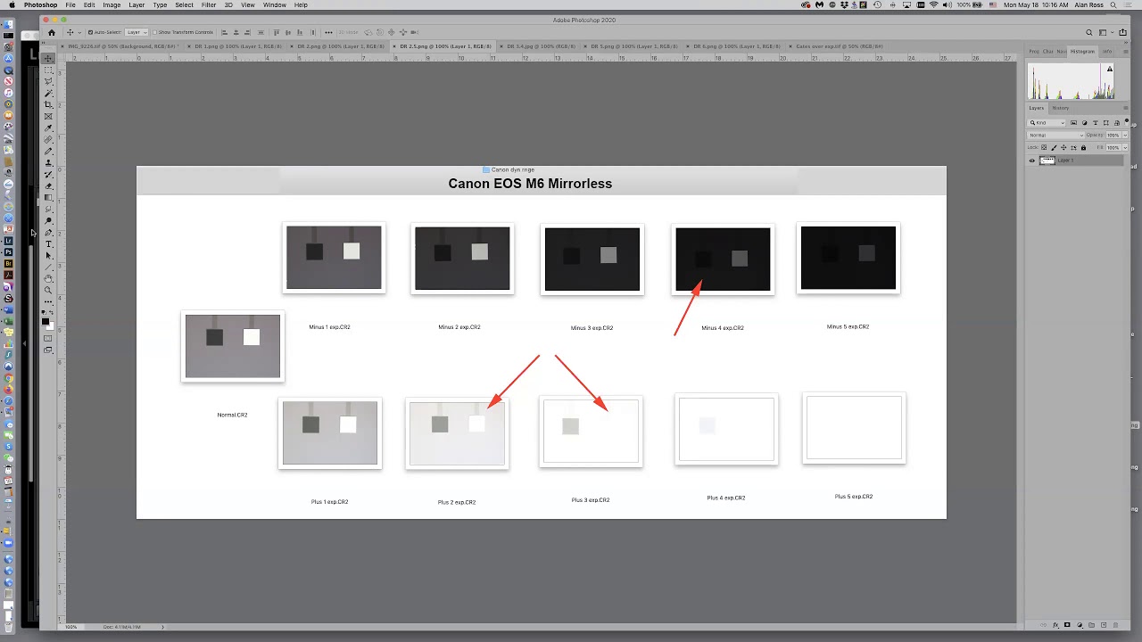Screen dimensions: 1142x642
Task: Click the Fill value field
Action: coord(1113,147)
